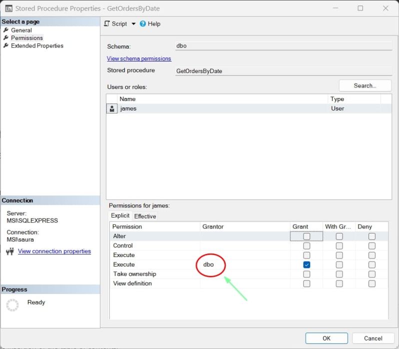
Task: Click the wrench icon beside General
Action: click(x=6, y=30)
